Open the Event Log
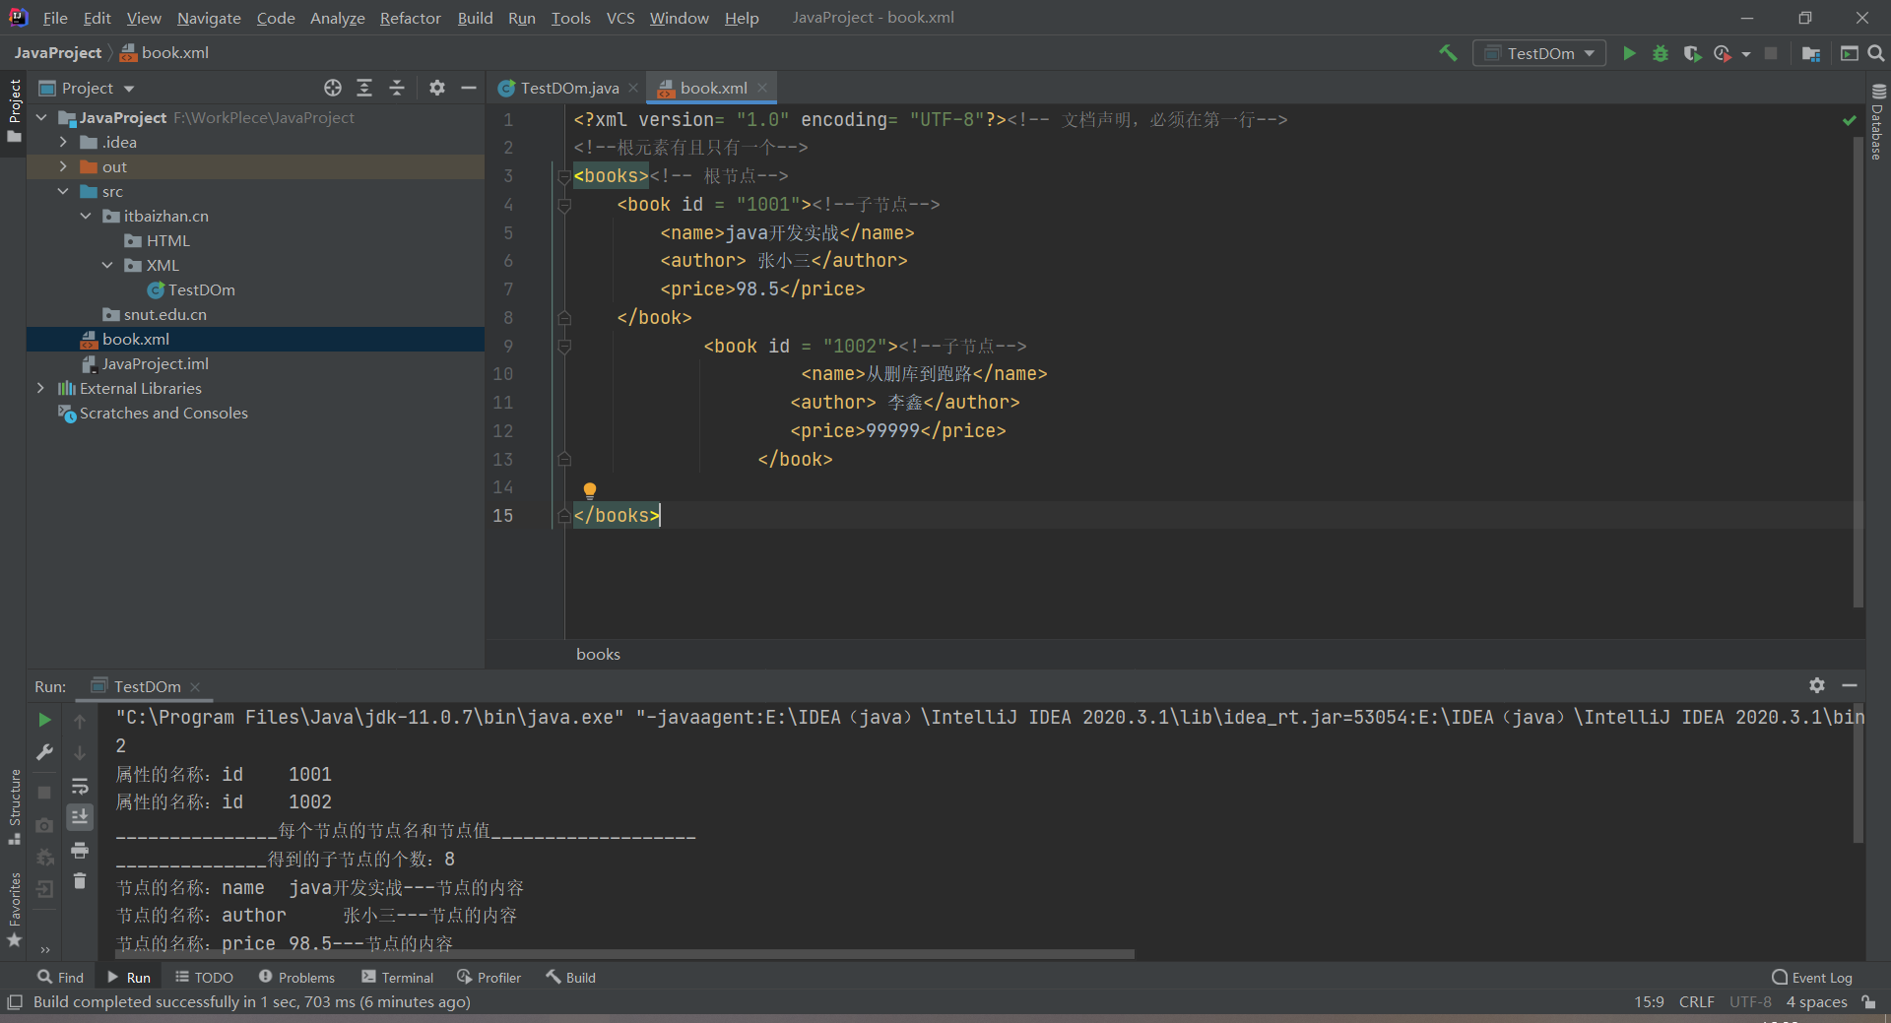 pyautogui.click(x=1812, y=977)
